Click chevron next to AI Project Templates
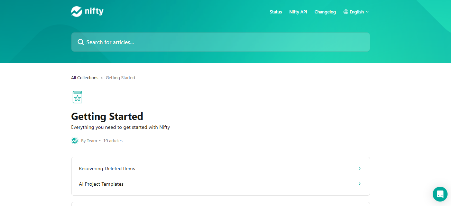 [360, 184]
